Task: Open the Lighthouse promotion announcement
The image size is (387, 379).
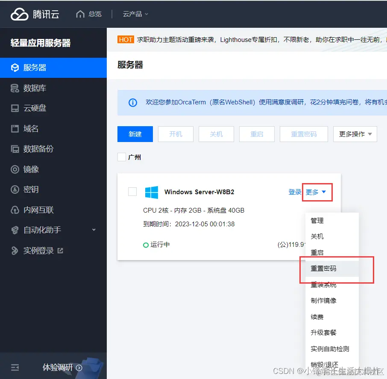Action: coord(261,39)
